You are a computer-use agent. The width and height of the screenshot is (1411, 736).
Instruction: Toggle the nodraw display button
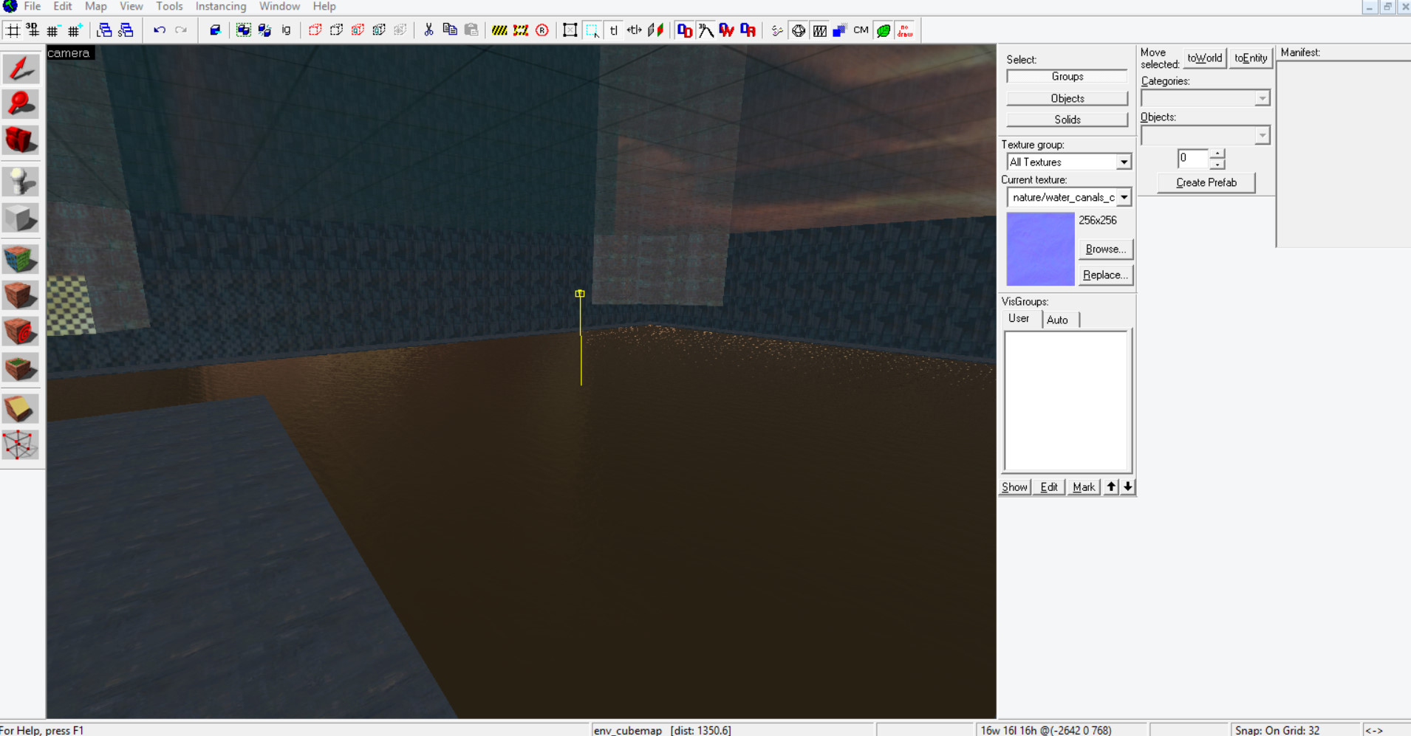(905, 30)
